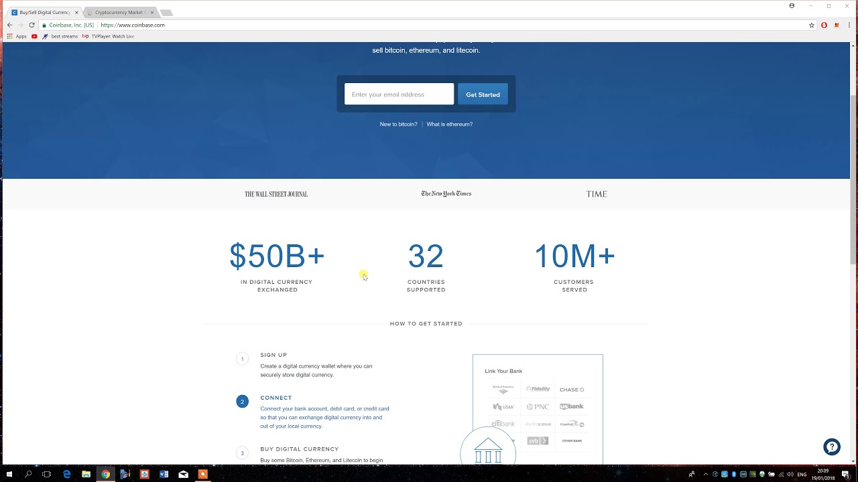
Task: Click the Bank of America logo
Action: [503, 389]
